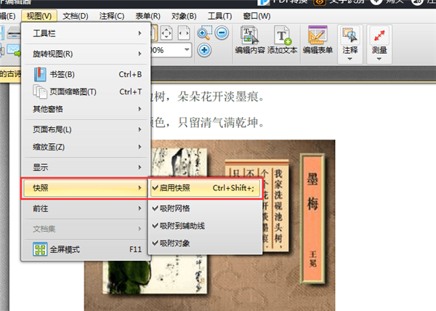Toggle Snap to Objects (吸附对象) option
The image size is (436, 311).
(205, 243)
